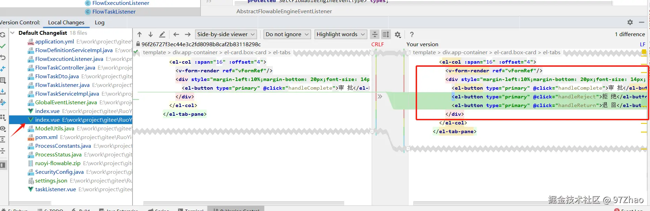Open Version Control panel gear settings
Viewport: 650px width, 211px height.
pos(630,22)
